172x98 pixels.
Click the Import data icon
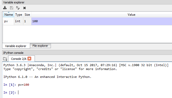point(5,8)
